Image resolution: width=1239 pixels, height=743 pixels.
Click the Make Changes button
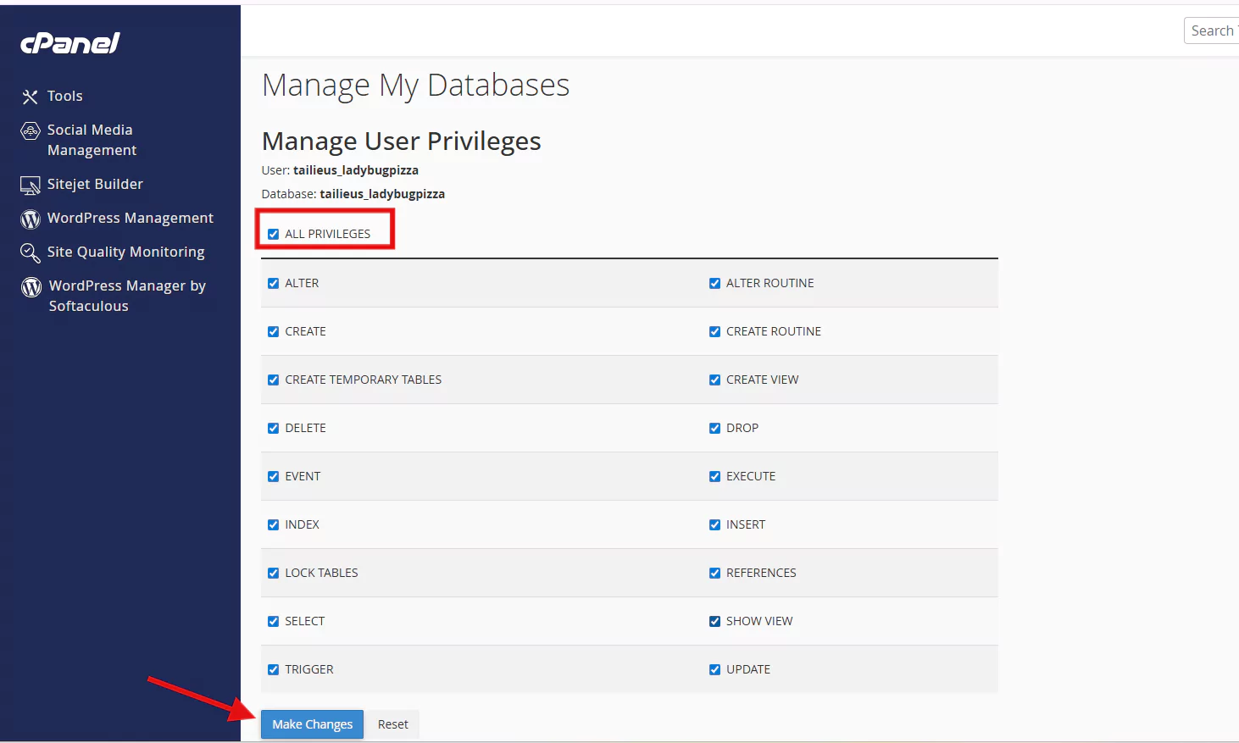point(312,724)
